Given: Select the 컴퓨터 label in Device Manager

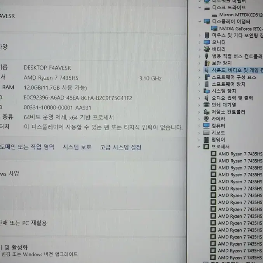Looking at the screenshot, I should click(218, 126).
